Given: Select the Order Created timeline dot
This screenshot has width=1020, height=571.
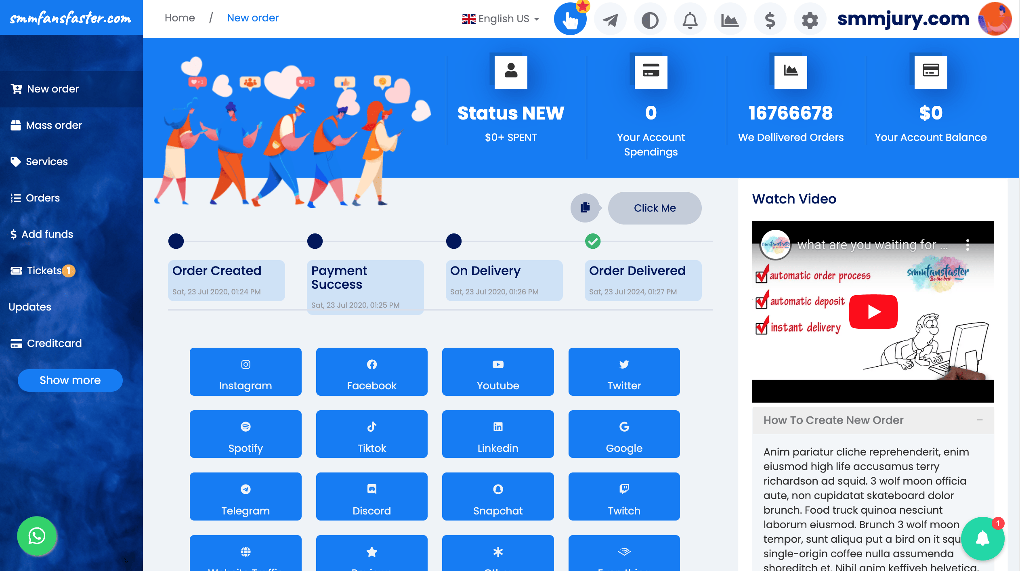Looking at the screenshot, I should (176, 241).
